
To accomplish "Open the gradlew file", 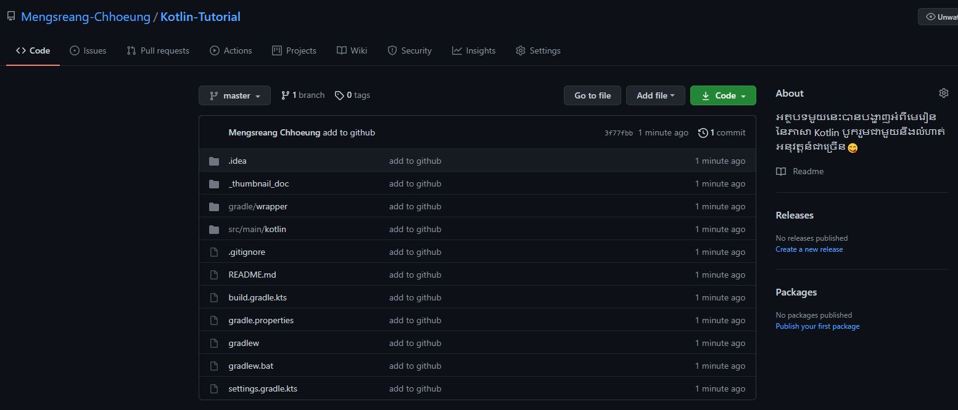I will tap(244, 343).
